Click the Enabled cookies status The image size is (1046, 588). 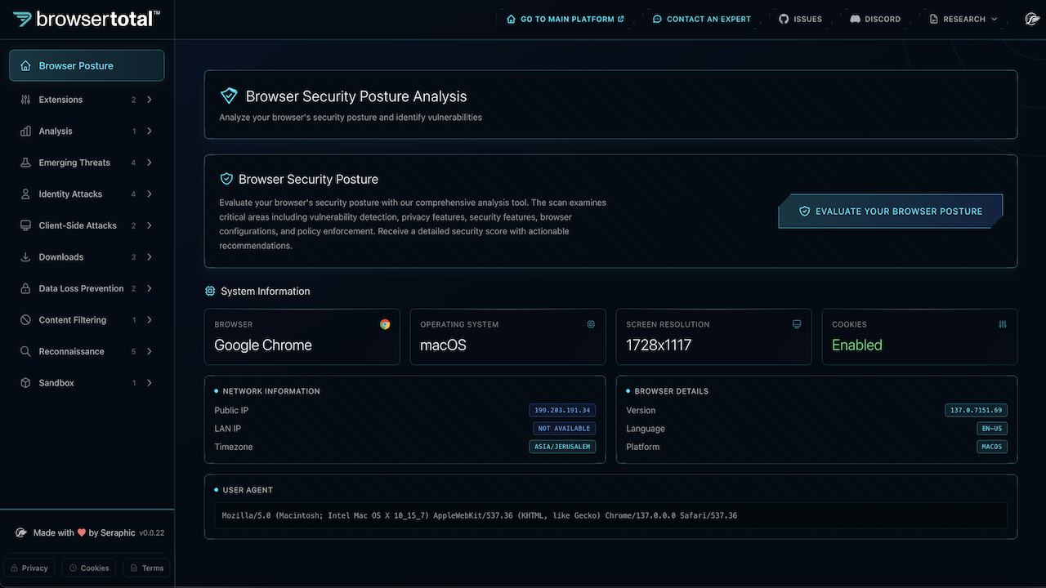857,345
